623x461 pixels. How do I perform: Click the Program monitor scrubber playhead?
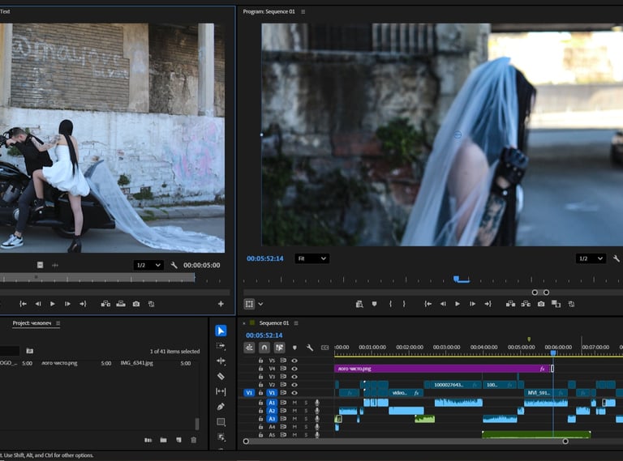tap(456, 279)
